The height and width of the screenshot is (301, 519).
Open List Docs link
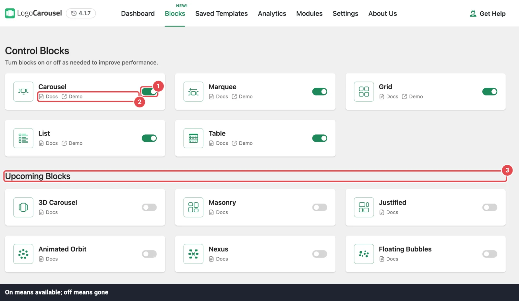tap(48, 143)
